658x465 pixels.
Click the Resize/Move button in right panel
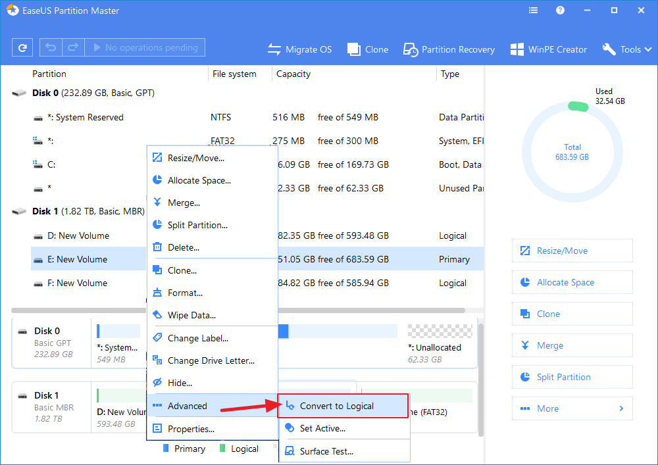(572, 251)
